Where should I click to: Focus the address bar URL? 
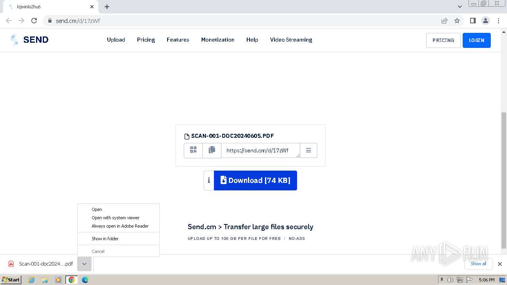coord(78,21)
